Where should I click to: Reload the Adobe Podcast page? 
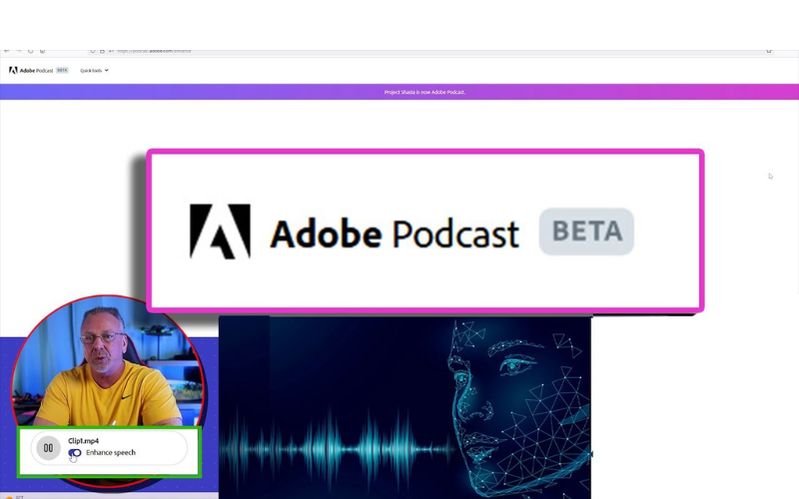[30, 50]
